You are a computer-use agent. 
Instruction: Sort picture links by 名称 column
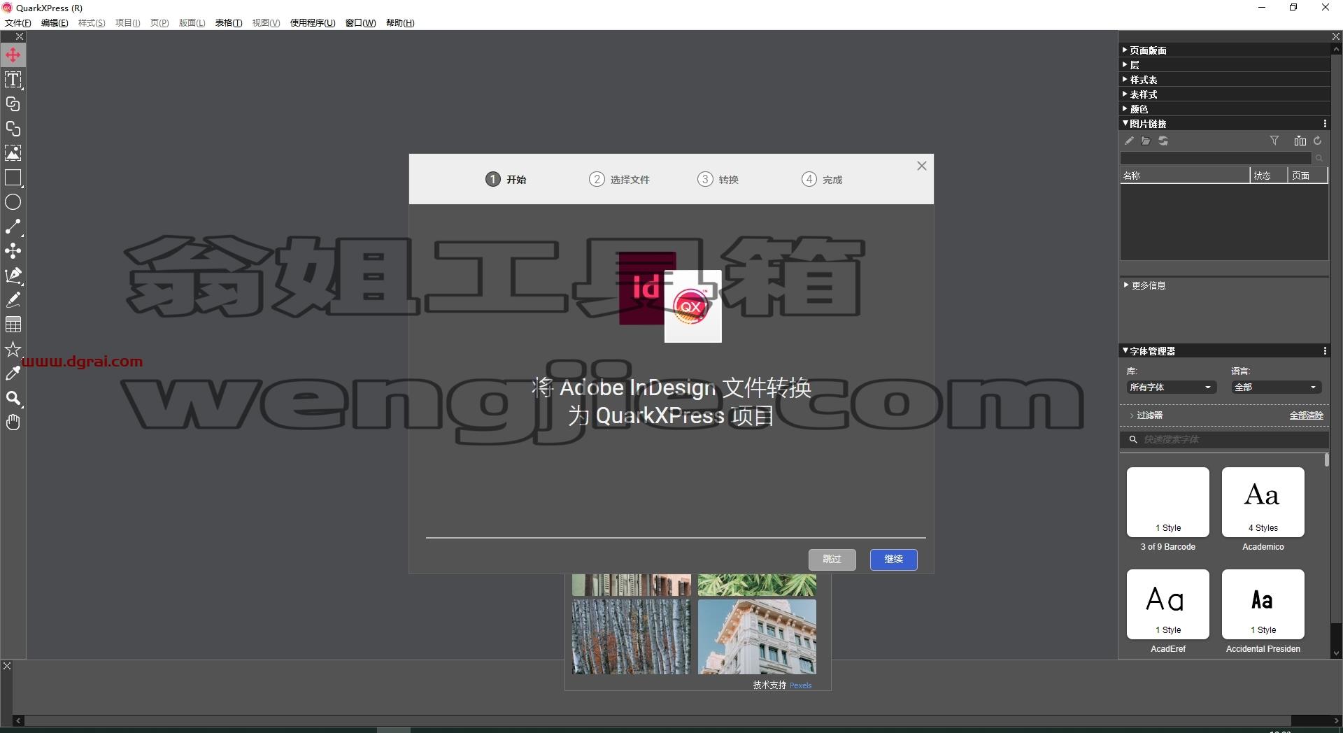pos(1185,176)
